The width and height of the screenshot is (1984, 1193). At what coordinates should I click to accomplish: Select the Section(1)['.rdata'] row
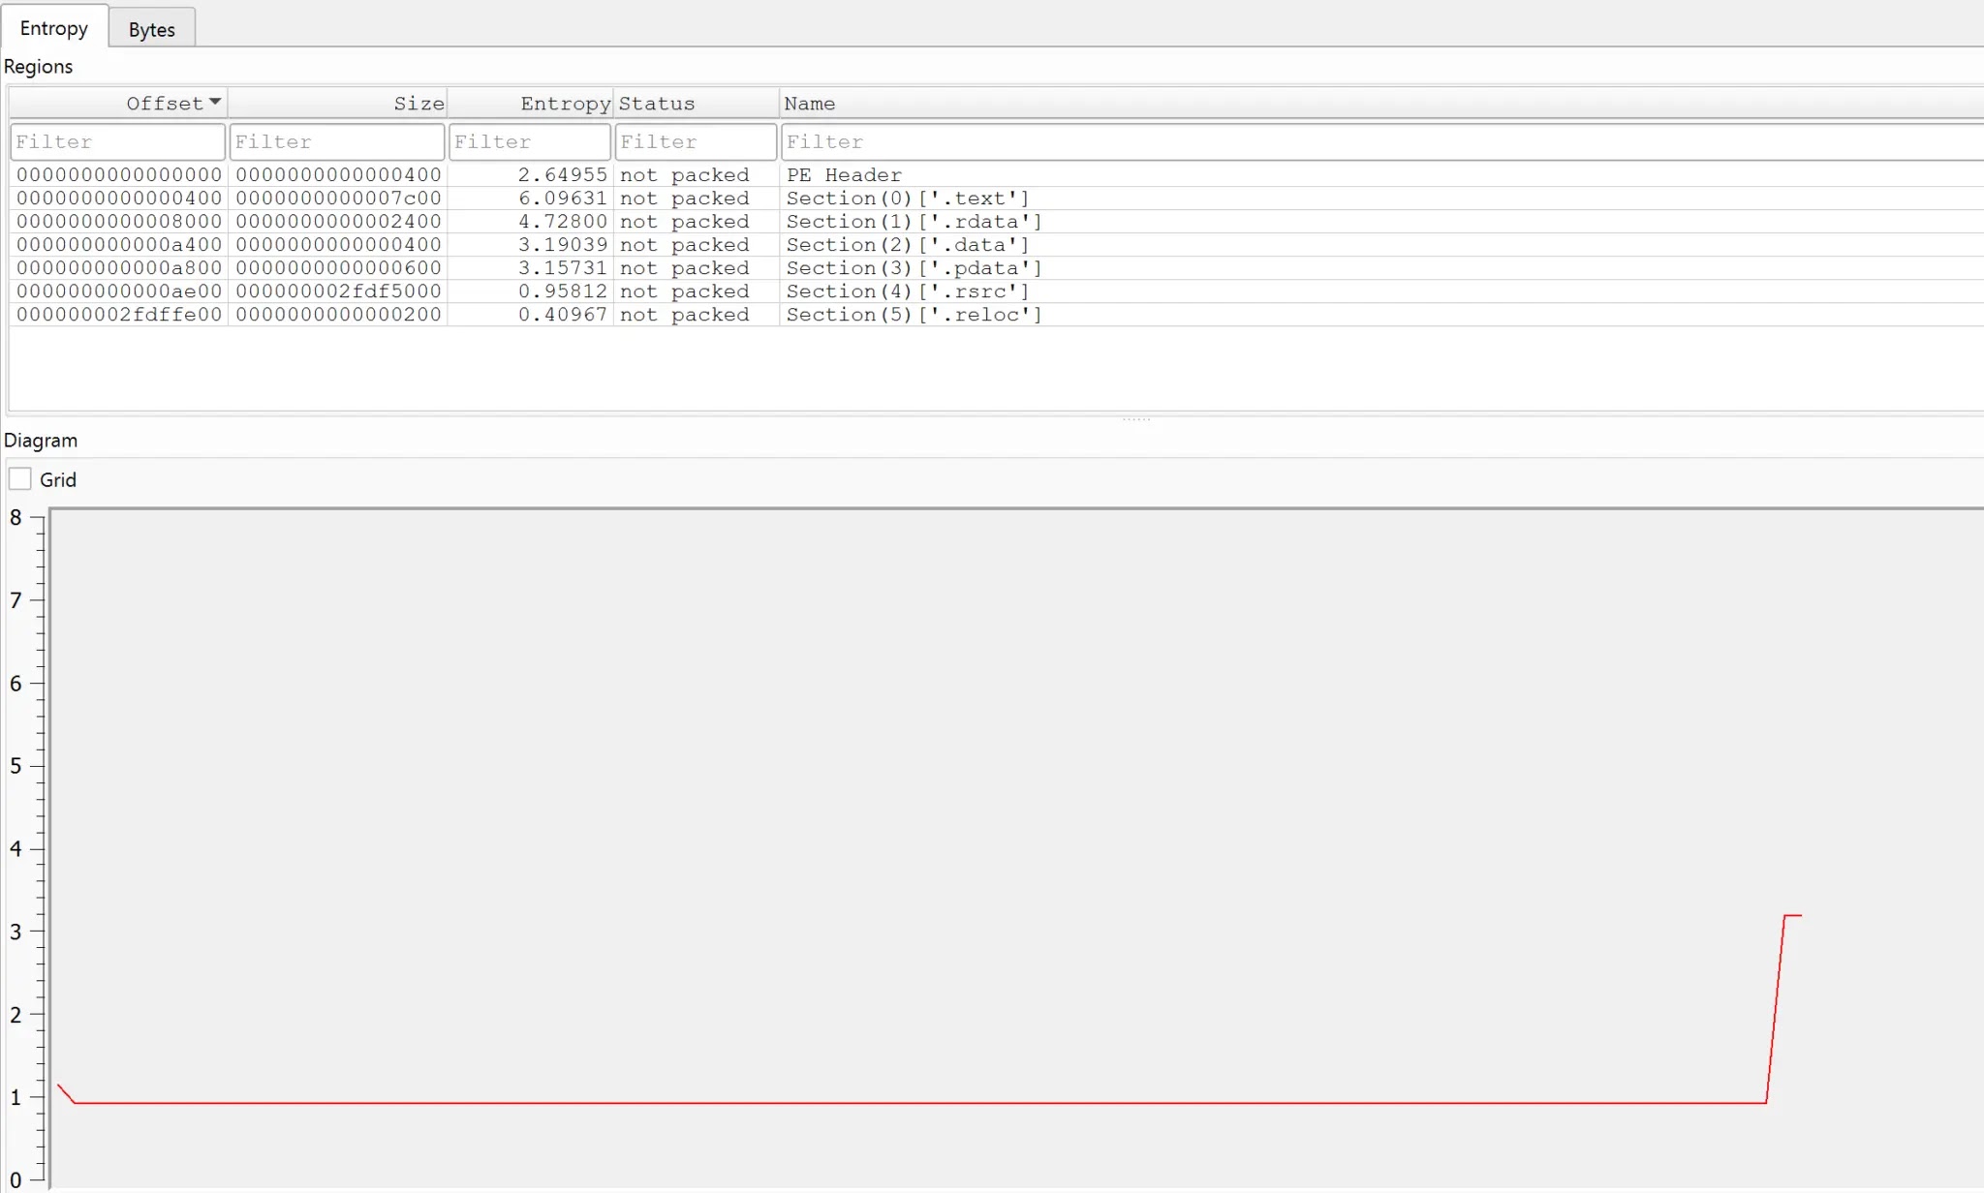tap(997, 222)
